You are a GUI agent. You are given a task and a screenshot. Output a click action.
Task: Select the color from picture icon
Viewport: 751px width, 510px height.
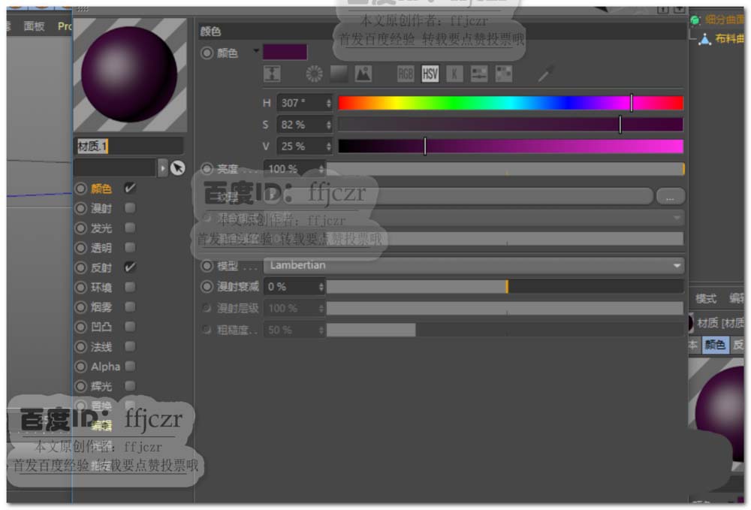[363, 74]
